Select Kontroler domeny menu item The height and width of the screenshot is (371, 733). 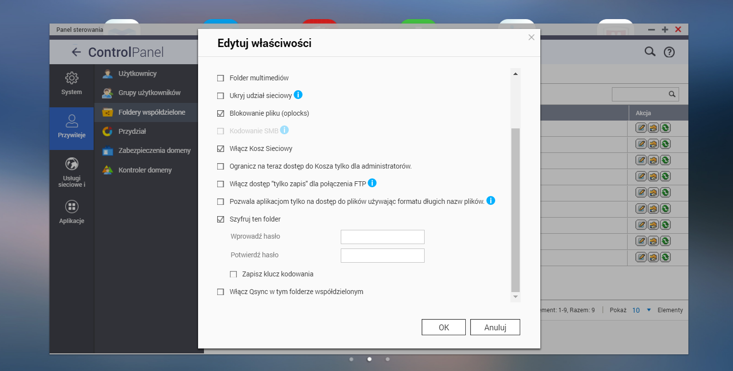coord(145,170)
